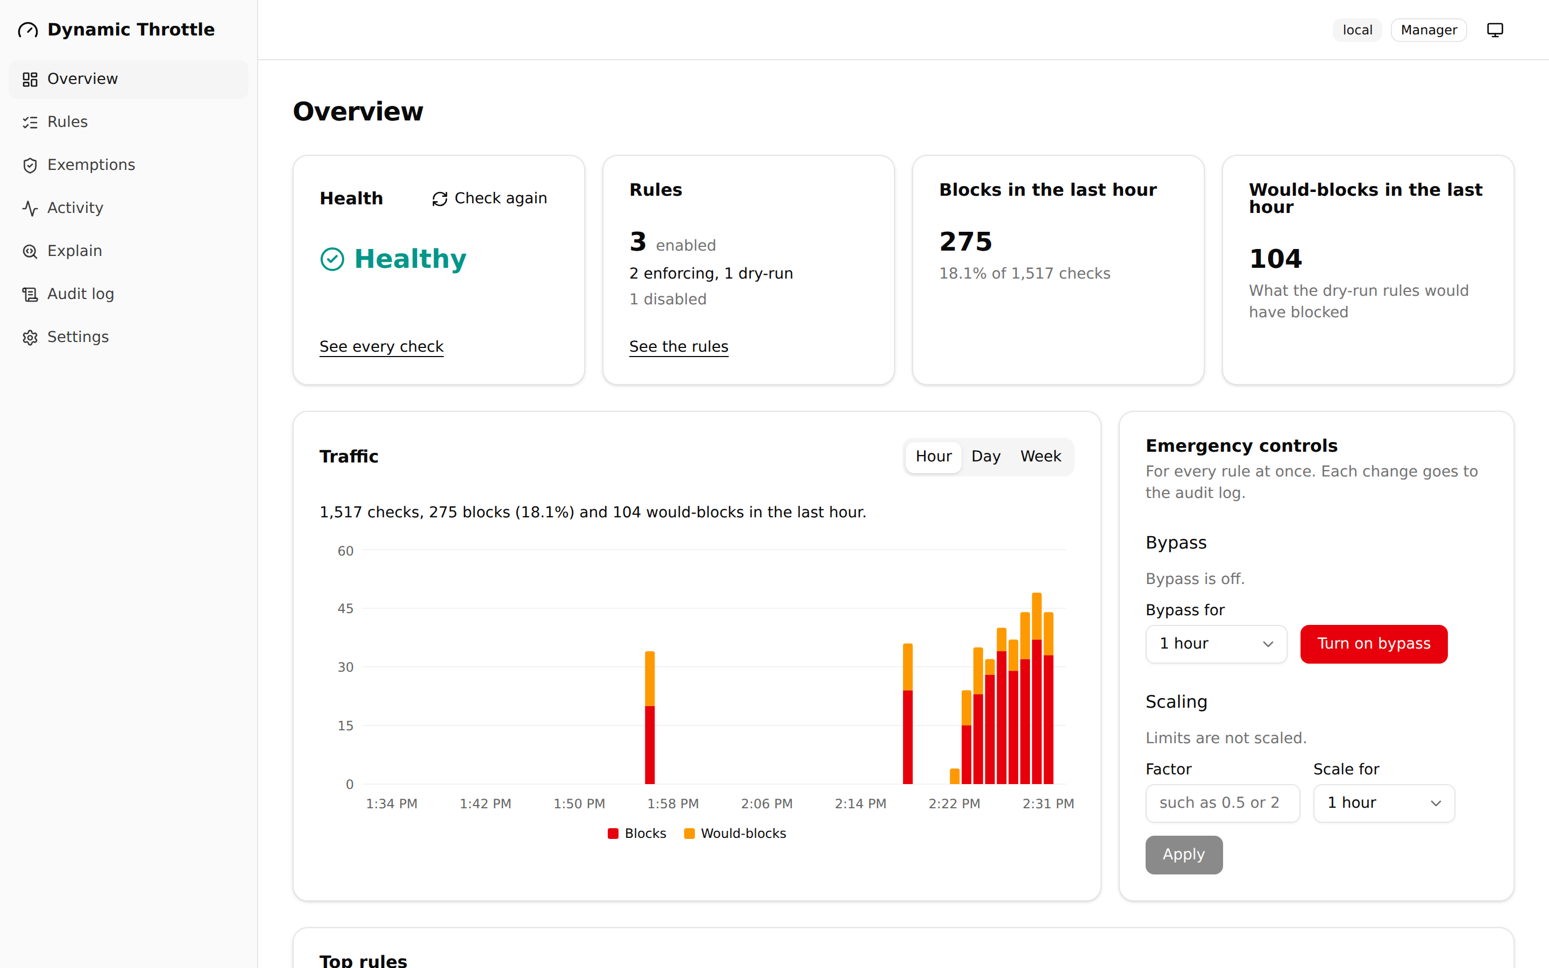Switch traffic chart to Week
Screen dimensions: 1549x968
point(1041,457)
